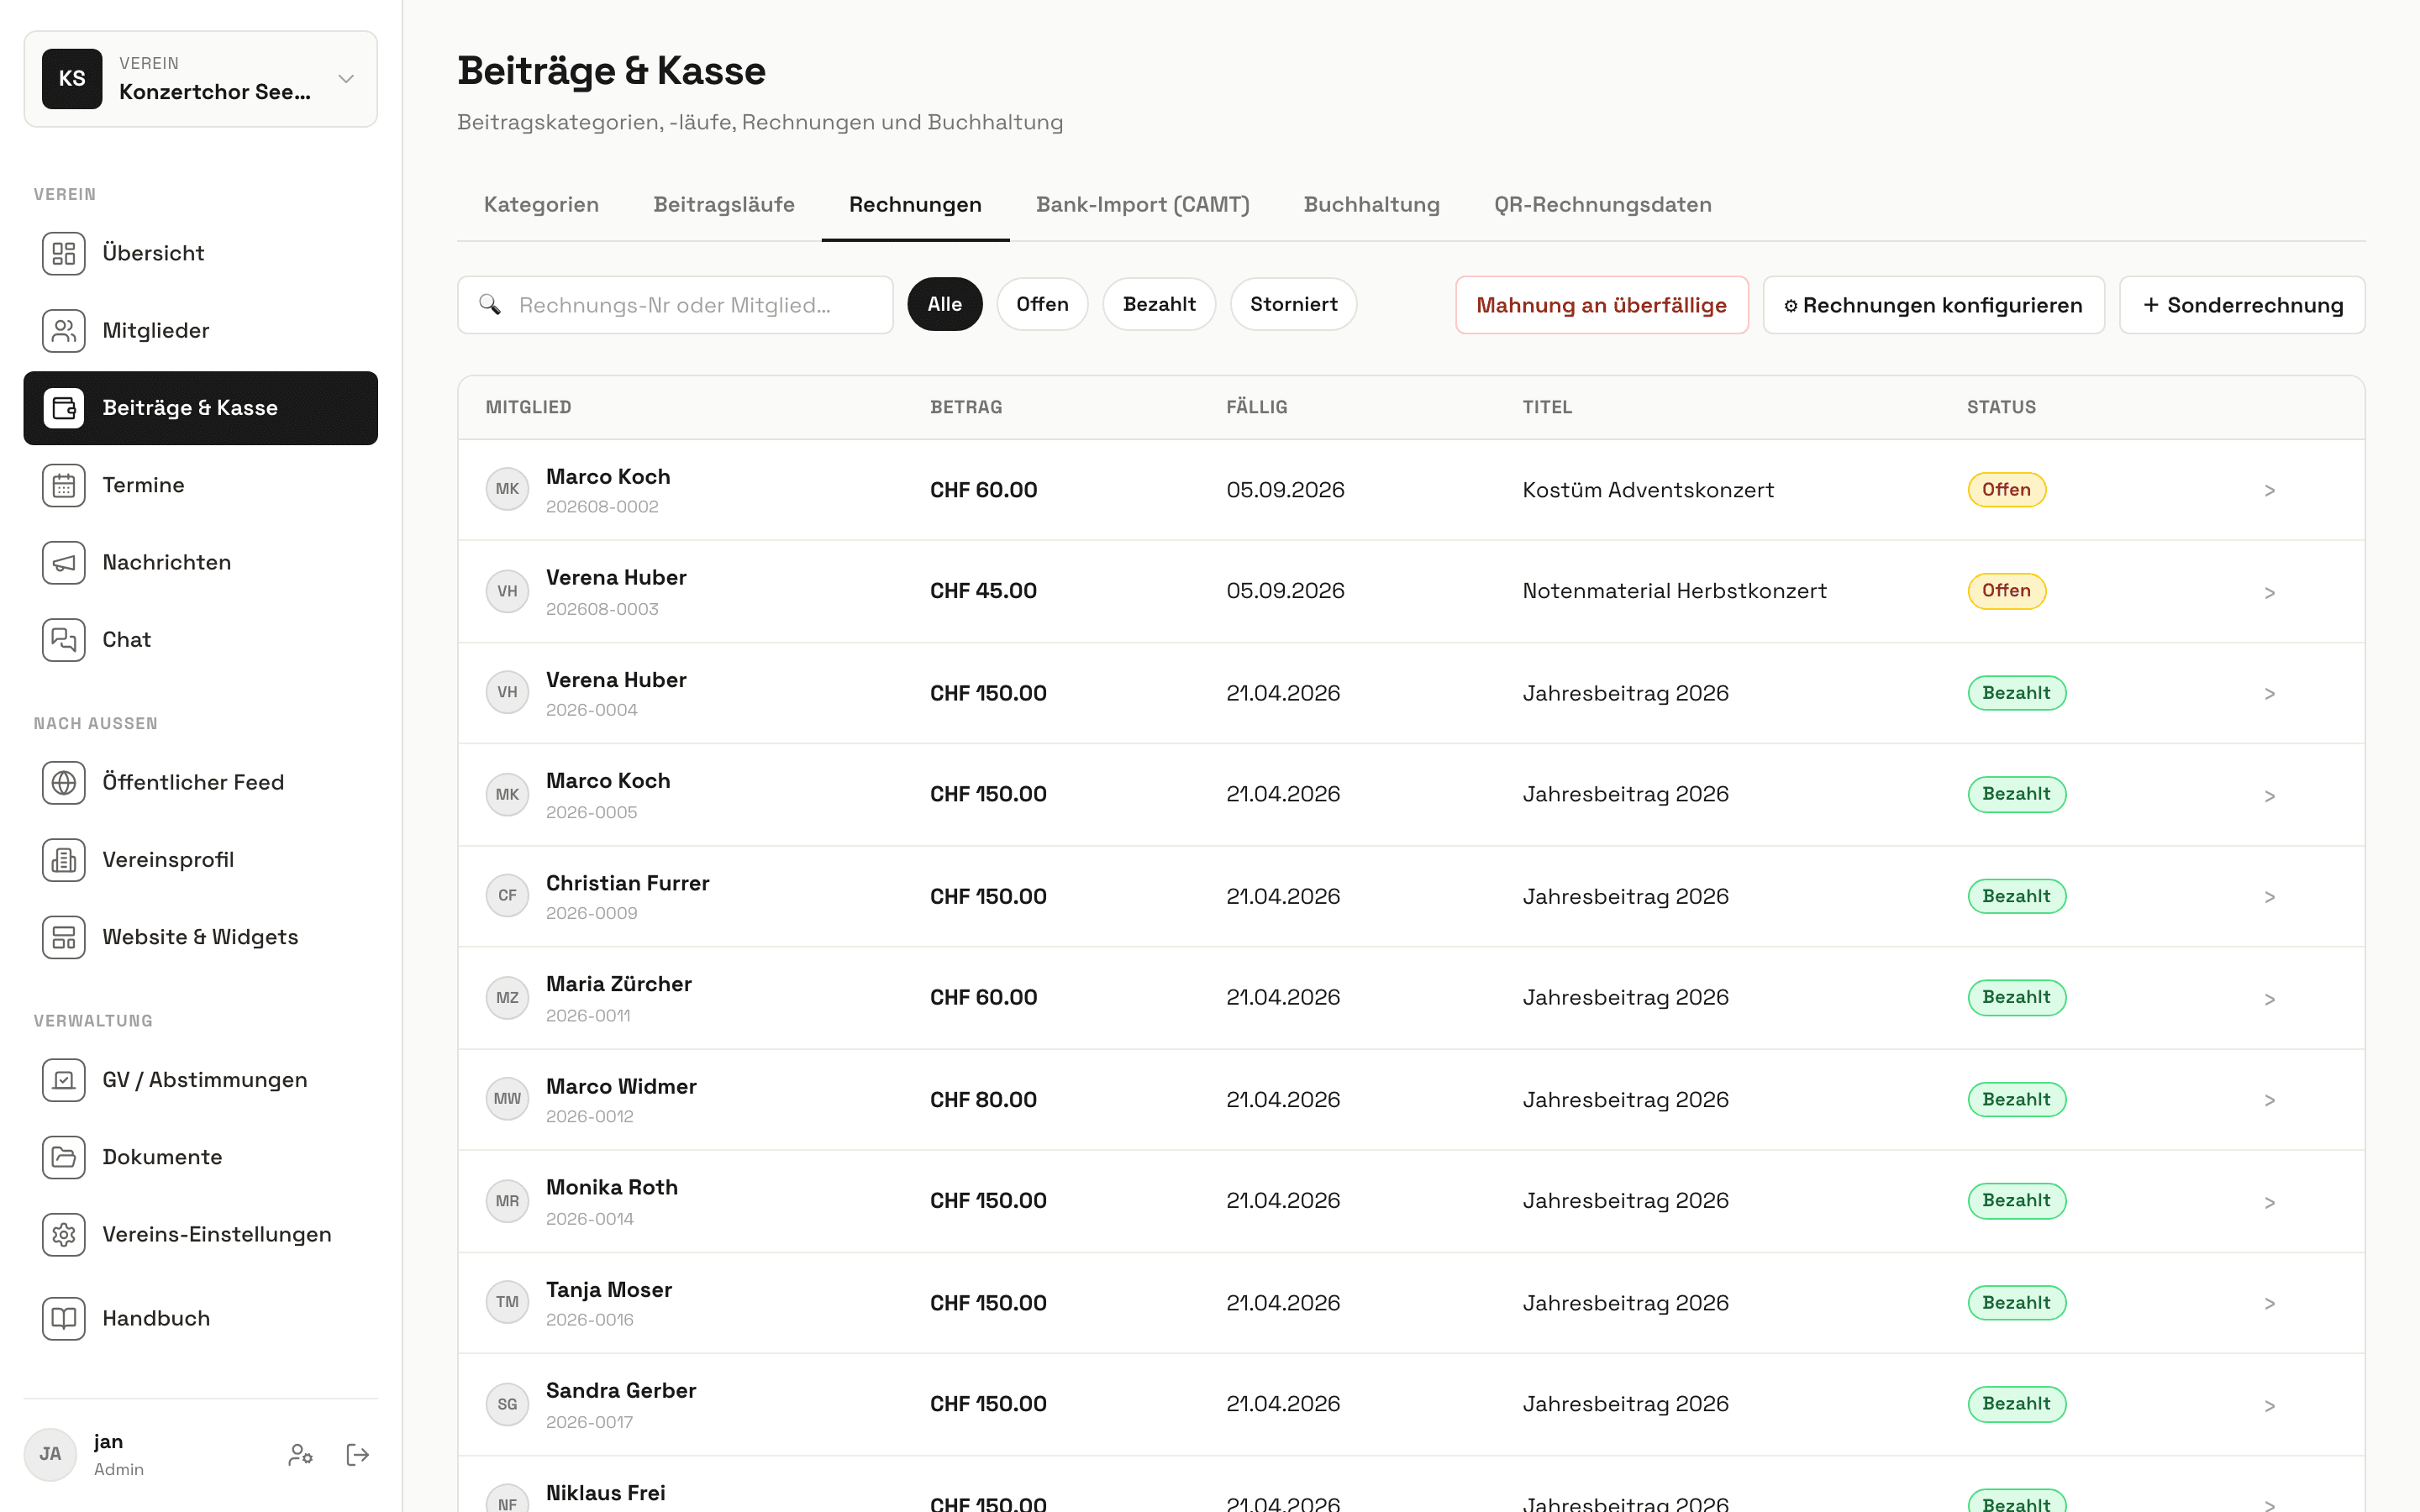Expand the Verein switcher chevron

346,79
